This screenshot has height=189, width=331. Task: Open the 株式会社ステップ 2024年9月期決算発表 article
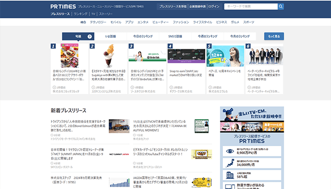[x=76, y=180]
